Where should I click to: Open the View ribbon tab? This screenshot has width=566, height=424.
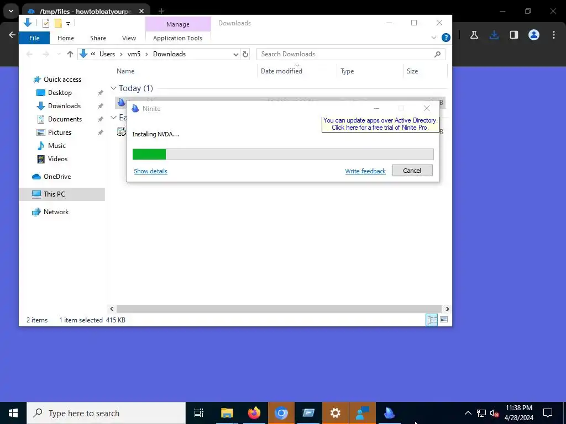click(x=129, y=38)
